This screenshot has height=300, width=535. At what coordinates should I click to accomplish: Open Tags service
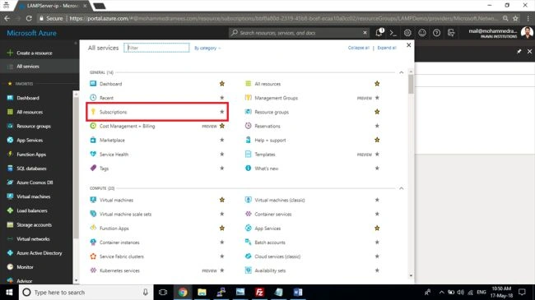(x=104, y=168)
